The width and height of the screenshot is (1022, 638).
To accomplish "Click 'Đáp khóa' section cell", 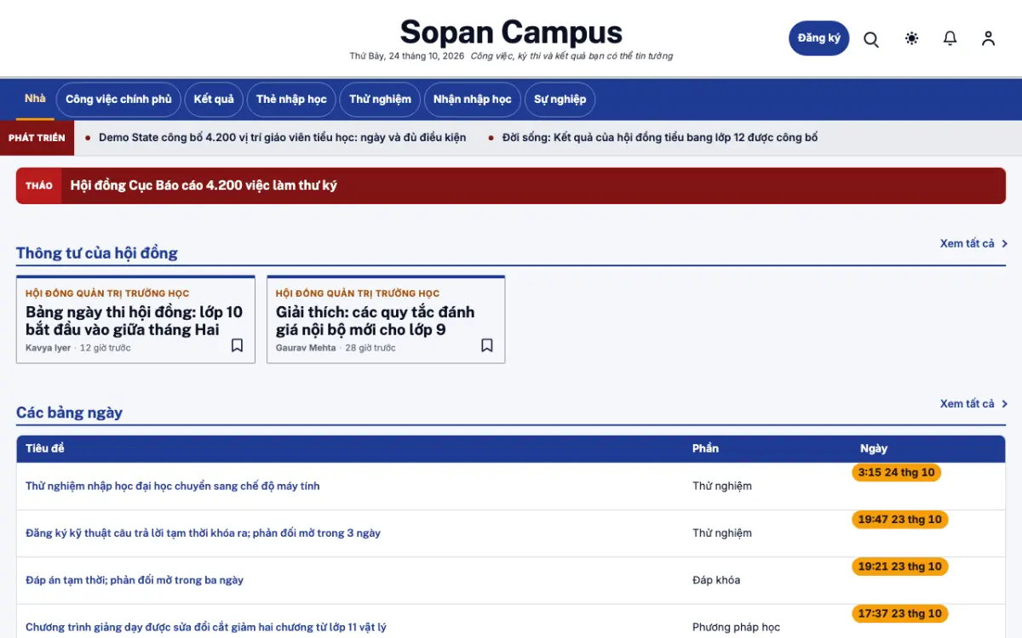I will [716, 580].
